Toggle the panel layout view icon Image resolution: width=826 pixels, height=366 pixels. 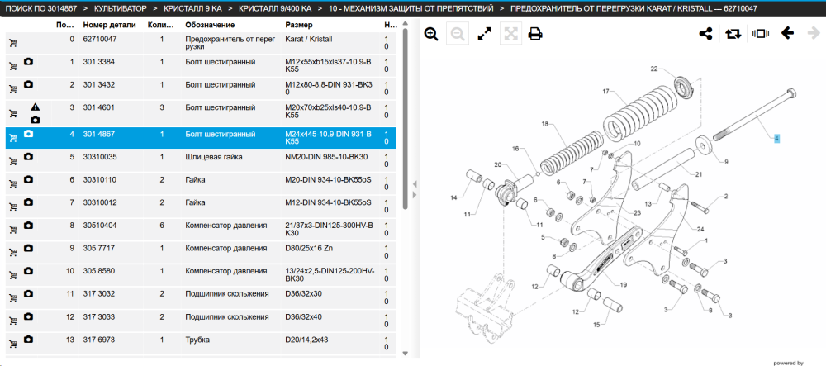760,34
